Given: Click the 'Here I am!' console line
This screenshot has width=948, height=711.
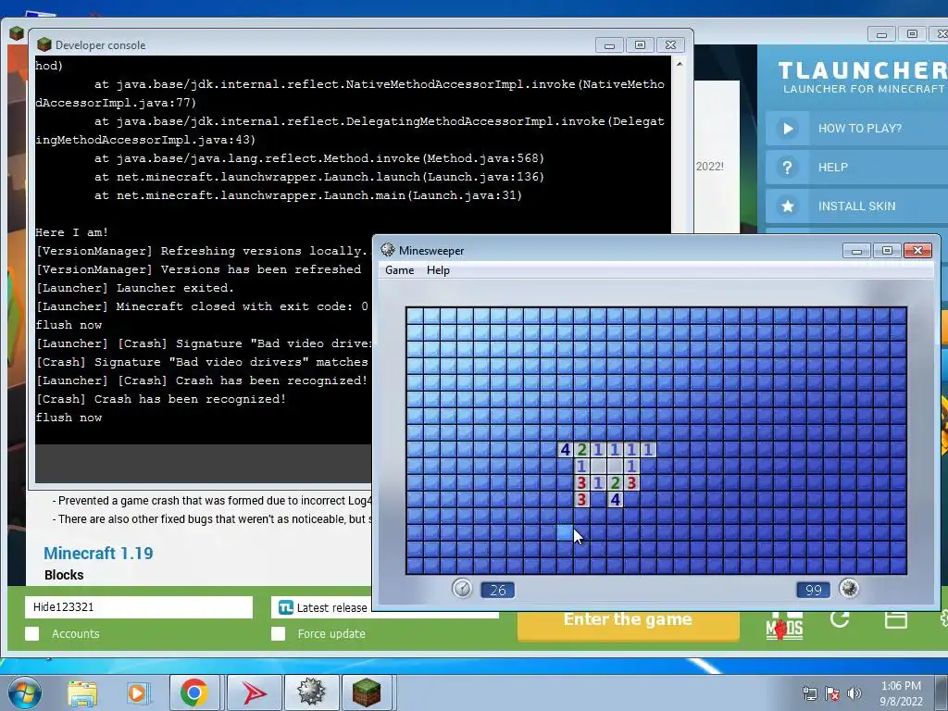Looking at the screenshot, I should tap(72, 232).
